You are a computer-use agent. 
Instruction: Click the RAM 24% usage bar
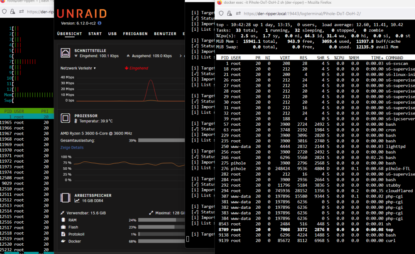(161, 220)
